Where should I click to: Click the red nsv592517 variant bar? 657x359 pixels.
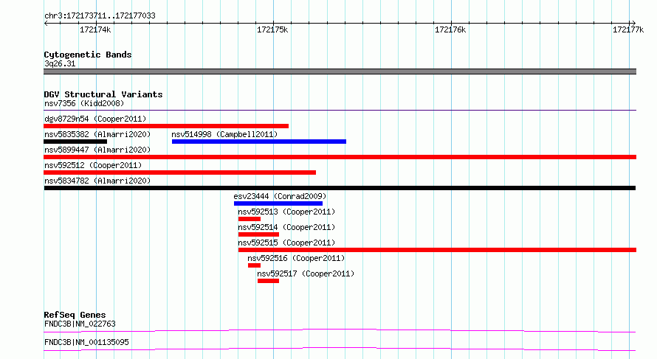click(x=268, y=281)
